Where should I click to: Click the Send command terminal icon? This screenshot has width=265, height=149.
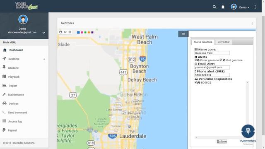pos(4,112)
